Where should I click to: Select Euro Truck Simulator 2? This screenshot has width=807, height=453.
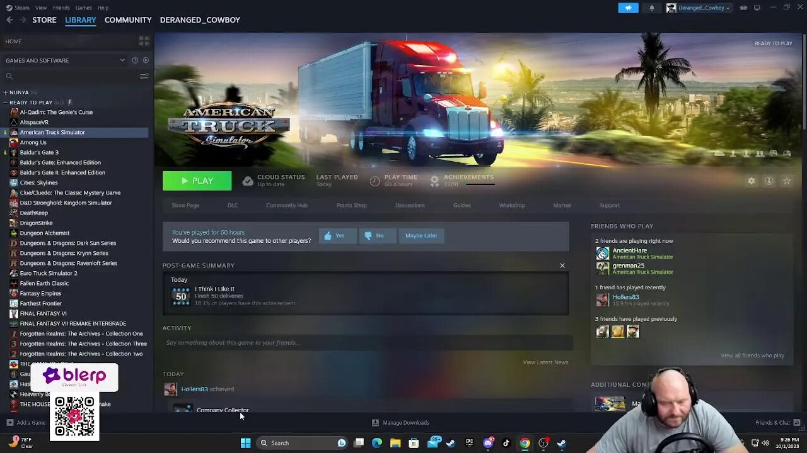(x=49, y=273)
